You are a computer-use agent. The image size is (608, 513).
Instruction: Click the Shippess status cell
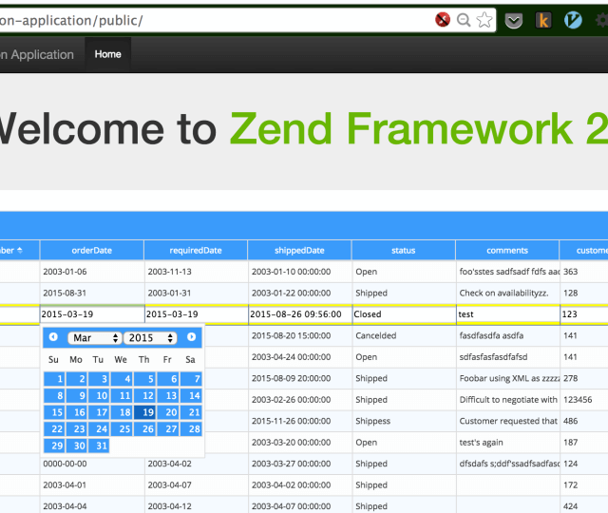[x=405, y=421]
